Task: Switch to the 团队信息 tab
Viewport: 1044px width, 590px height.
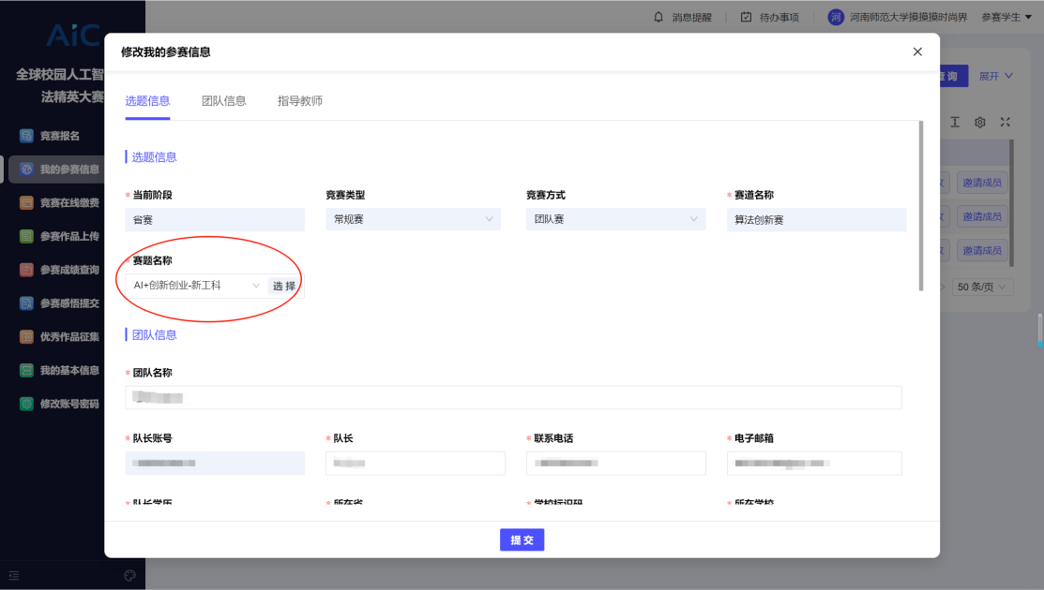Action: 224,101
